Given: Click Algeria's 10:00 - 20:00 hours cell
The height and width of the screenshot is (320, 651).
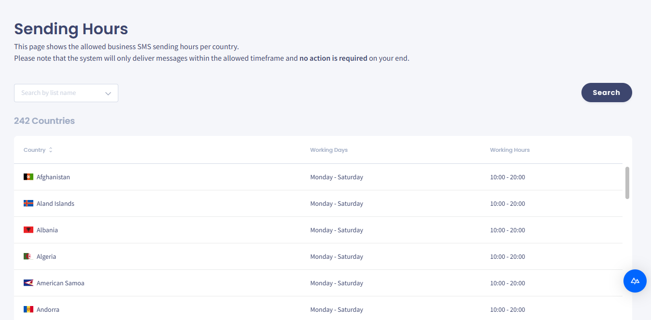Looking at the screenshot, I should pos(508,256).
